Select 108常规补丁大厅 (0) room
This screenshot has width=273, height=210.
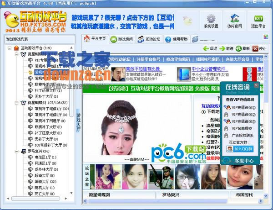(51, 145)
